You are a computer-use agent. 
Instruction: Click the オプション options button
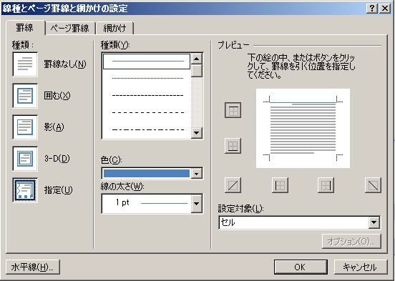click(351, 242)
